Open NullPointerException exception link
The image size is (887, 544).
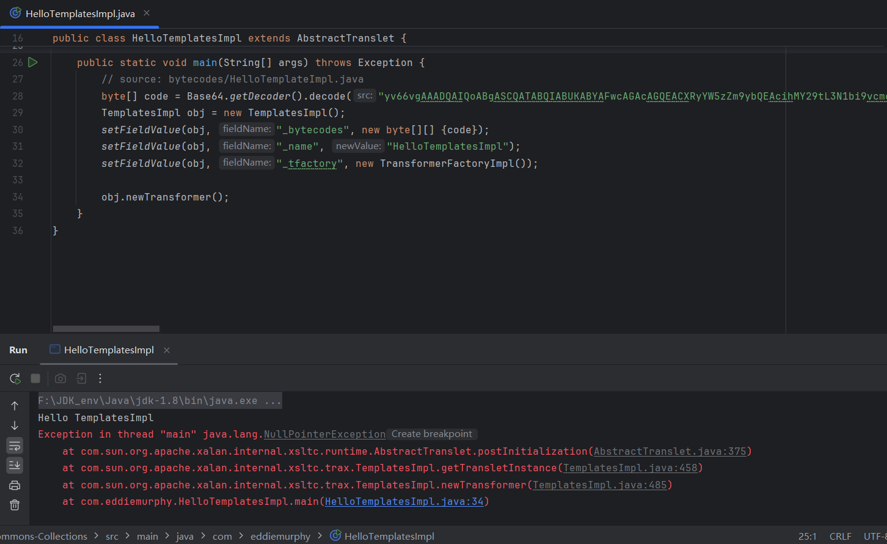(x=324, y=435)
